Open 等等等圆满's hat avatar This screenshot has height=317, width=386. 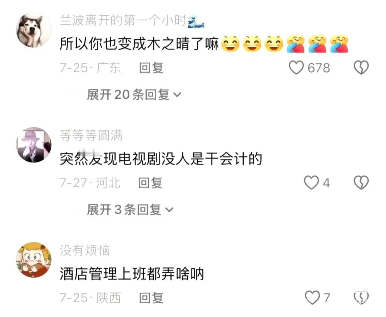34,145
